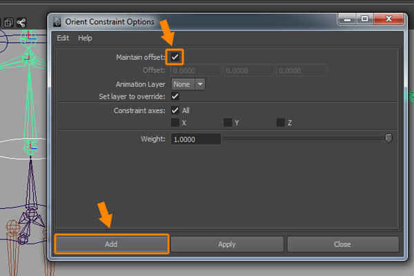Click the Close button
The width and height of the screenshot is (414, 276).
click(x=342, y=244)
